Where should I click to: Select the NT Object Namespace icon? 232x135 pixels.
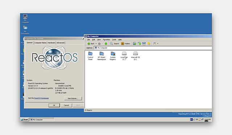pyautogui.click(x=101, y=56)
